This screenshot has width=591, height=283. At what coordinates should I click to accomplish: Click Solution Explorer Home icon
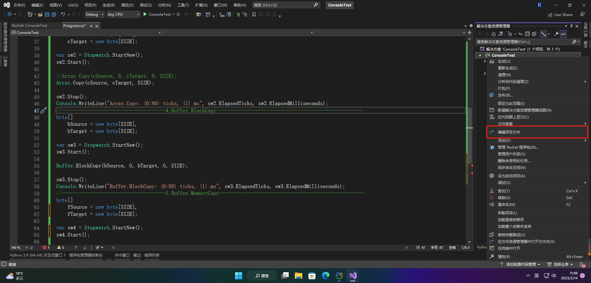[494, 34]
